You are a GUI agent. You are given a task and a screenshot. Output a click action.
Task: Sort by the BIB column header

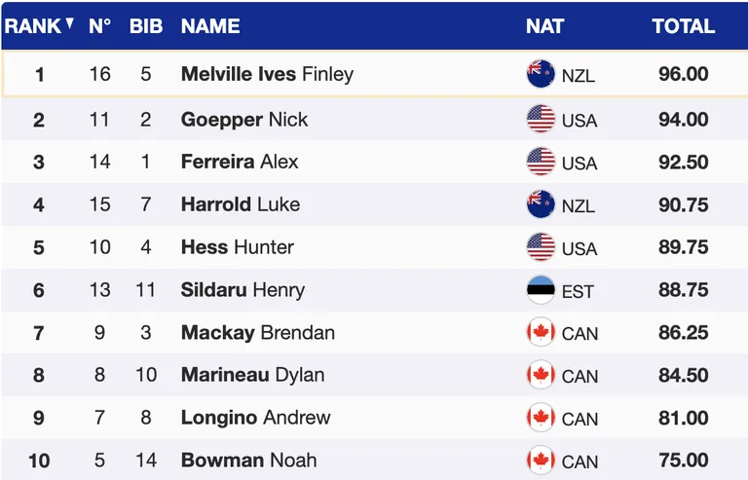(146, 26)
